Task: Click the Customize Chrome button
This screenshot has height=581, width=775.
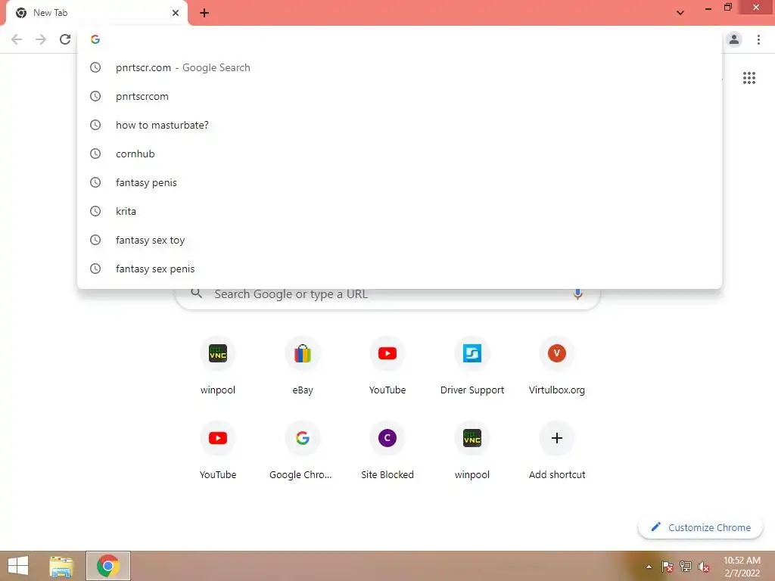Action: pos(700,527)
